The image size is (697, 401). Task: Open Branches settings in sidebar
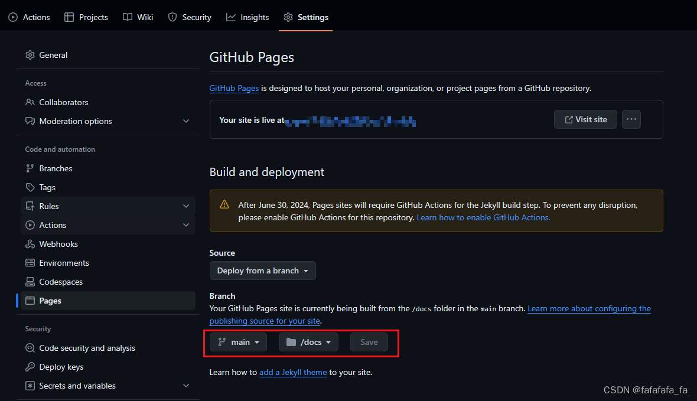(x=108, y=168)
